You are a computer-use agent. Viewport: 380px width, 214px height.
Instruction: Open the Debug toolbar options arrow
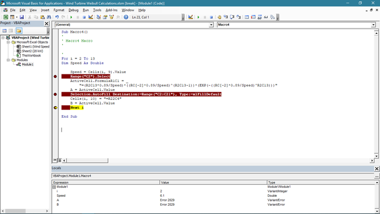pyautogui.click(x=278, y=17)
